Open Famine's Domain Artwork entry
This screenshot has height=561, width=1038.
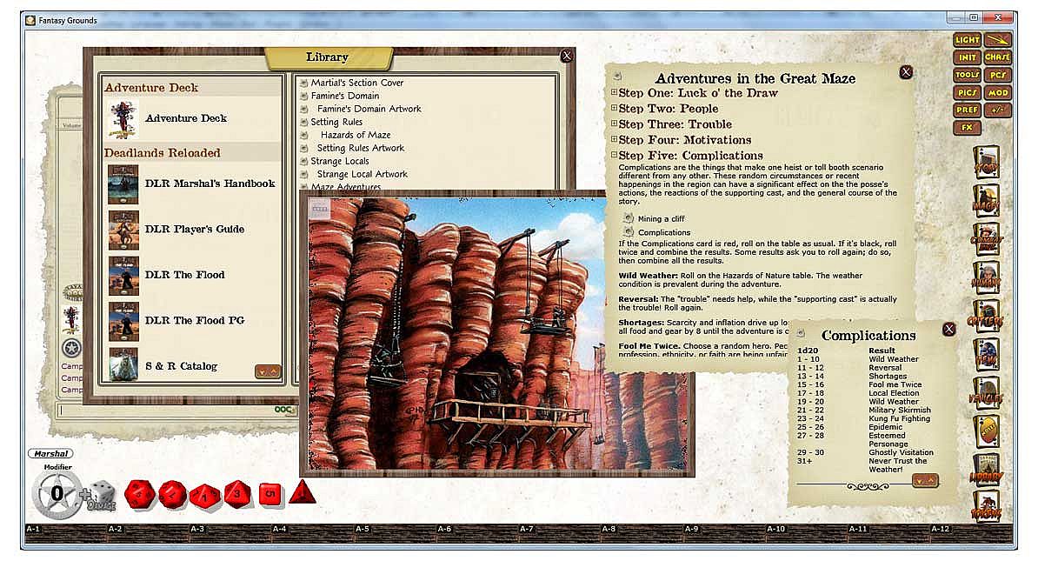coord(369,109)
